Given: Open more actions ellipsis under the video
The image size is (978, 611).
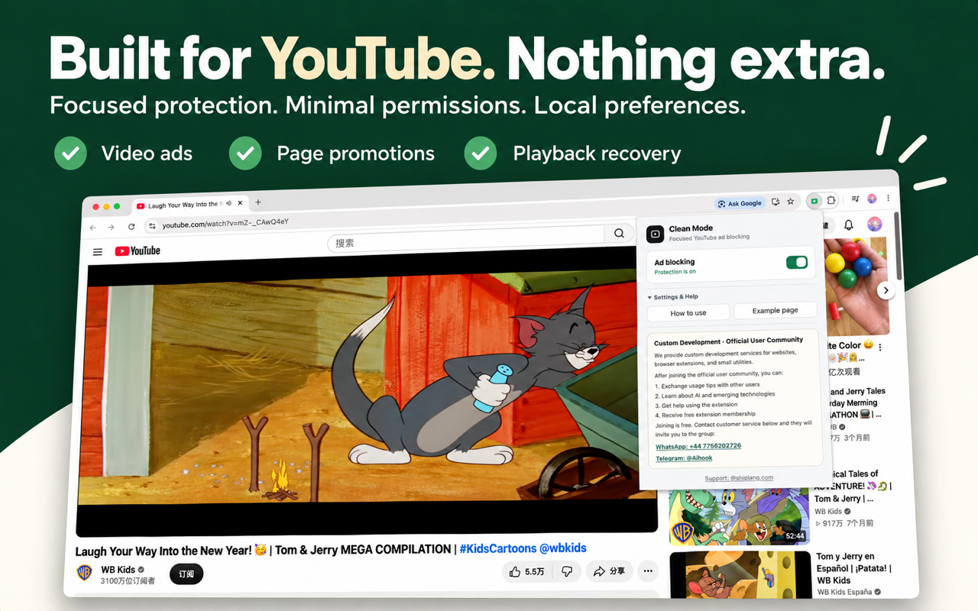Looking at the screenshot, I should point(648,571).
